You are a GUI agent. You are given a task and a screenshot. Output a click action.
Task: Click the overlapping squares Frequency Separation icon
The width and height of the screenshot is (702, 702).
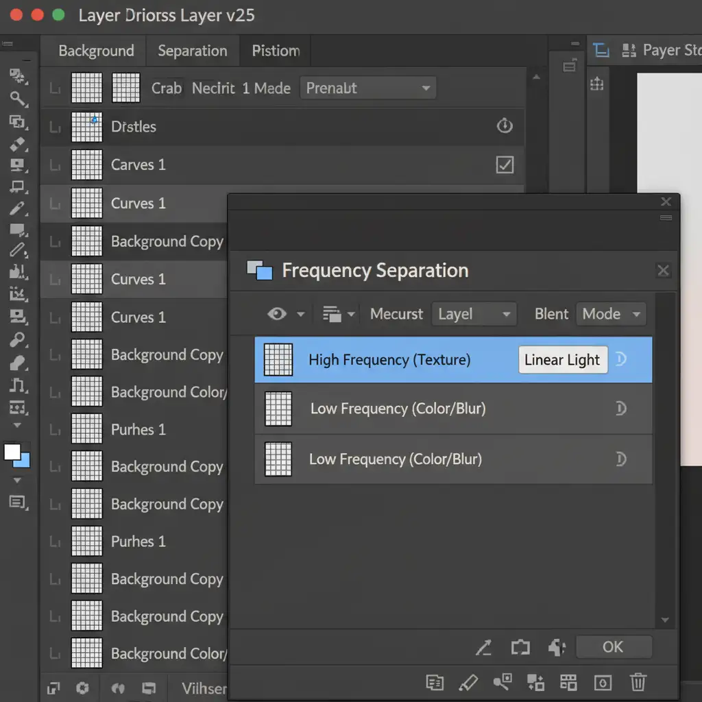[x=260, y=271]
